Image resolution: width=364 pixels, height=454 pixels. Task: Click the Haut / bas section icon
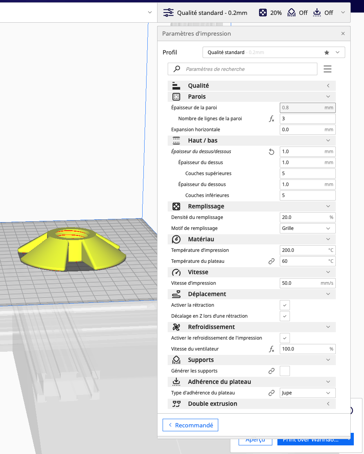(x=176, y=140)
